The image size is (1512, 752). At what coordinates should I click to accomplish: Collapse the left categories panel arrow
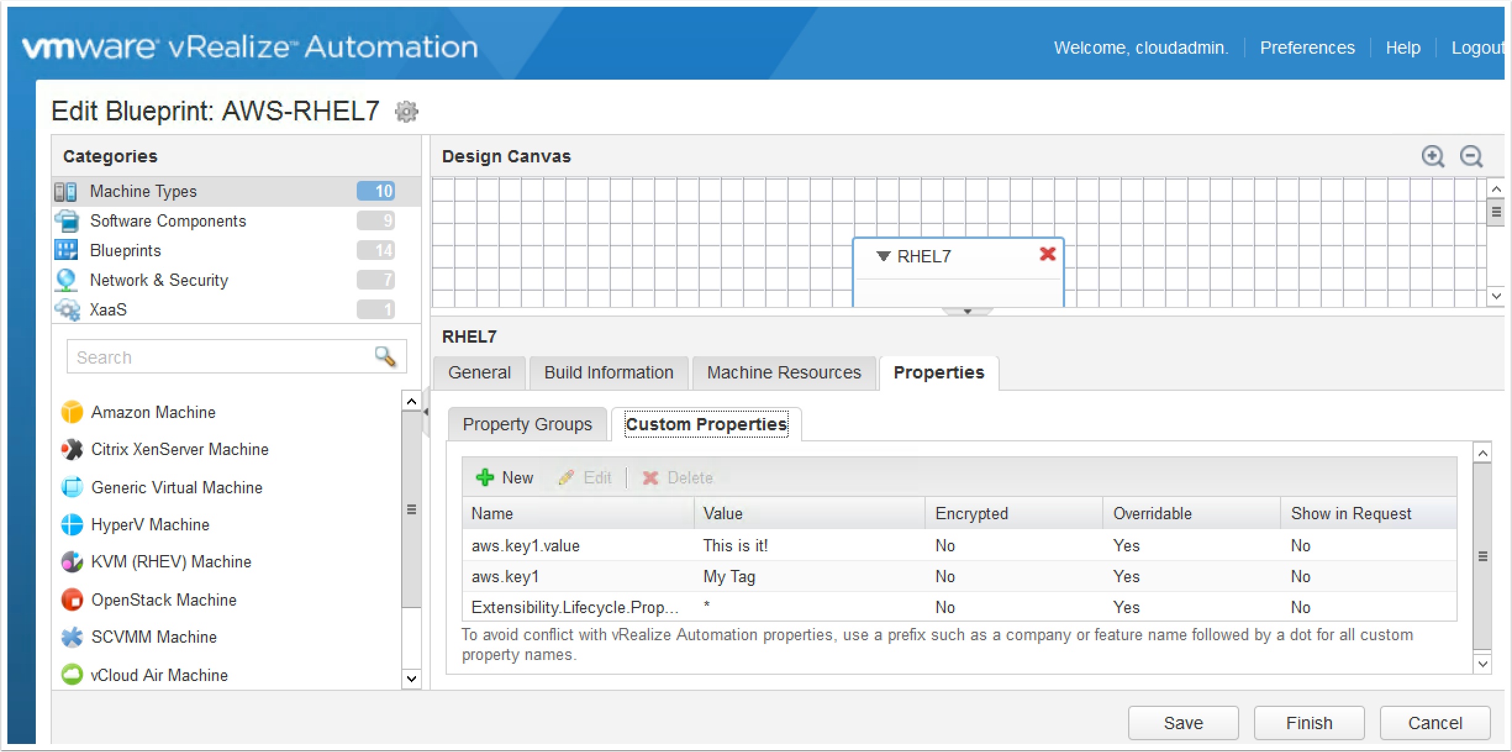426,412
